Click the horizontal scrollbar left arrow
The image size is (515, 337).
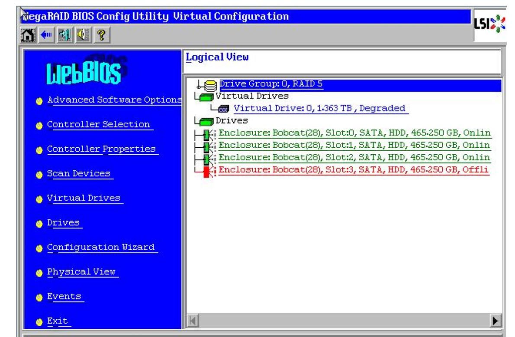tap(193, 320)
